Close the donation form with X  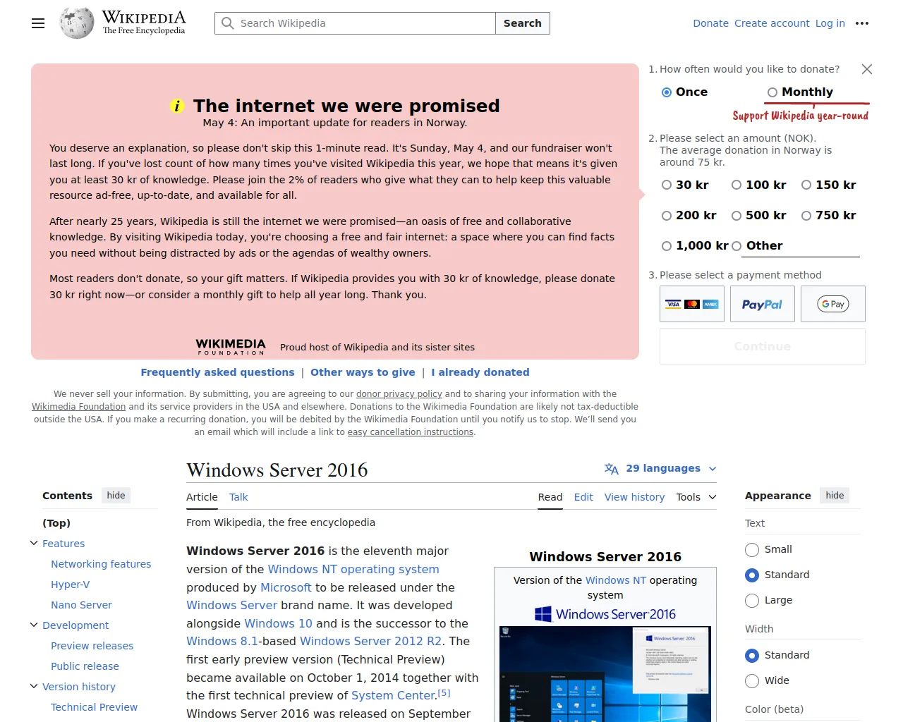click(867, 69)
